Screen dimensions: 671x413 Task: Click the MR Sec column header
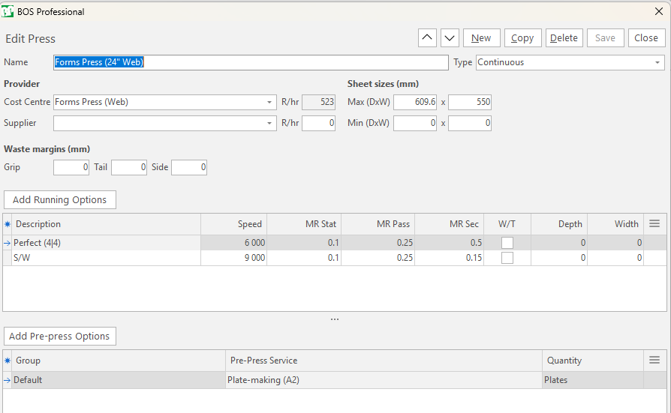point(450,224)
